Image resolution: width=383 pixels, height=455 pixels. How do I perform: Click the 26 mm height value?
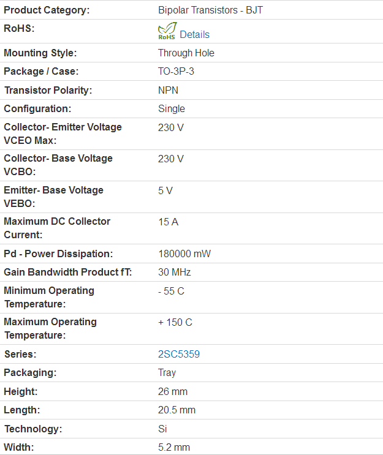[x=173, y=392]
